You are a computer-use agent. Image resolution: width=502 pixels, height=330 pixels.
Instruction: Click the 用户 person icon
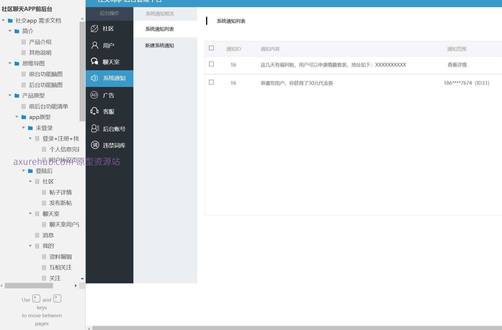[x=94, y=45]
